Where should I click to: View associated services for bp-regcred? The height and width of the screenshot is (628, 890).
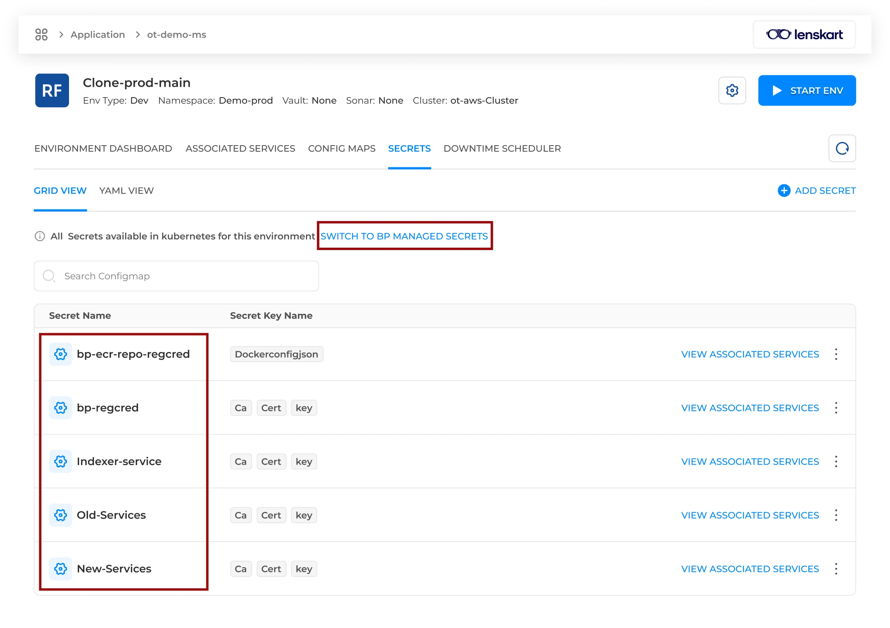click(750, 408)
